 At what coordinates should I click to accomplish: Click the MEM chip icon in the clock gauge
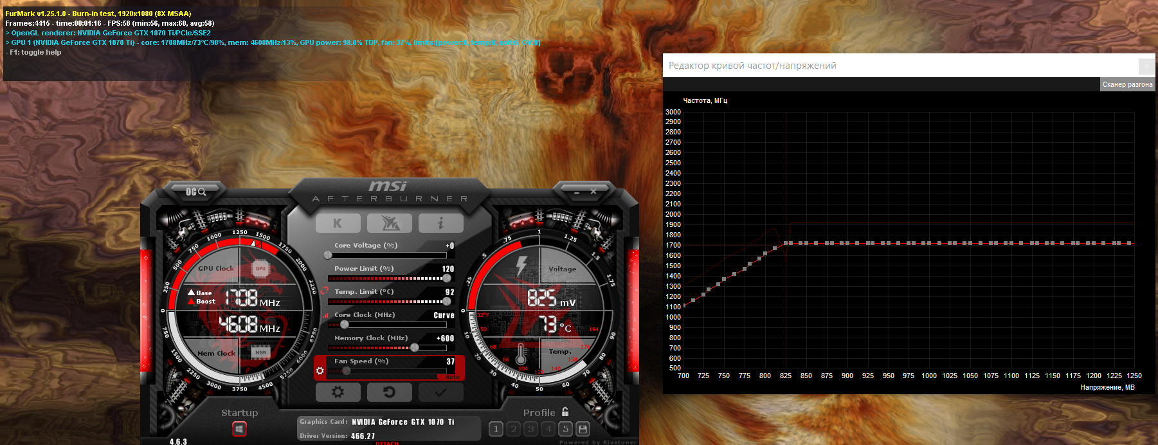260,352
